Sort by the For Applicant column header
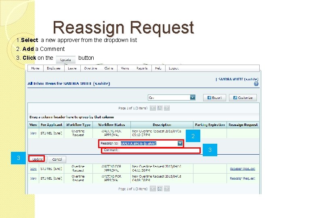The image size is (315, 218). [x=51, y=125]
